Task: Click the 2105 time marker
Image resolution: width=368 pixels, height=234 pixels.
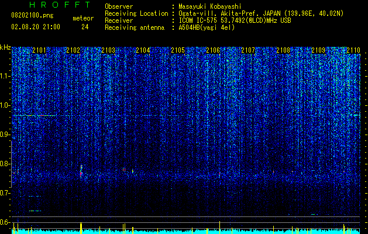Action: click(178, 50)
